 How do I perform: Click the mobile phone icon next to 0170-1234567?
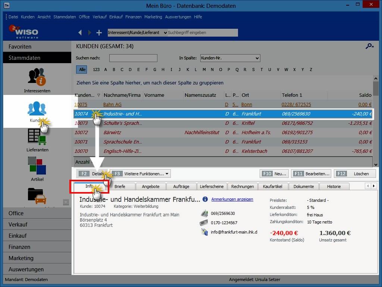click(x=204, y=223)
